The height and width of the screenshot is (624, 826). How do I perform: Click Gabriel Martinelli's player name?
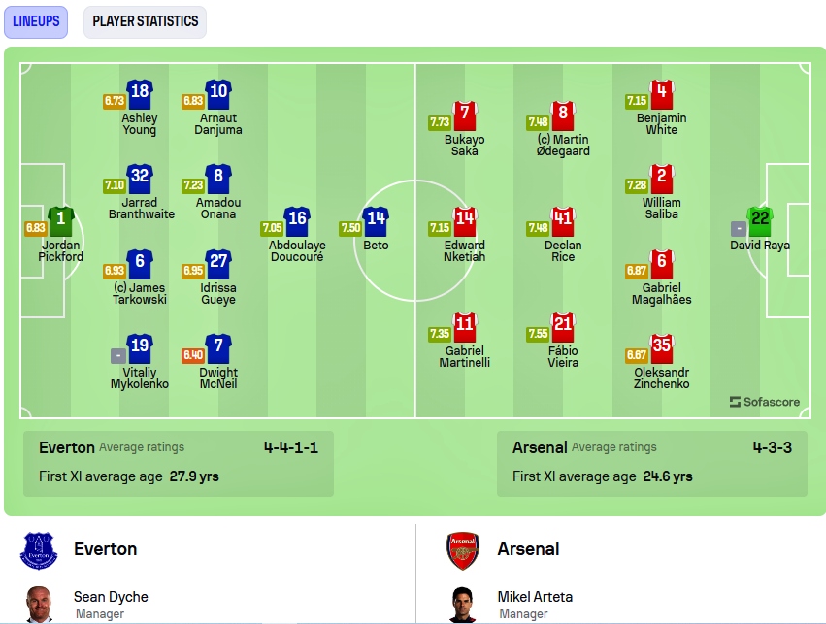click(x=465, y=356)
